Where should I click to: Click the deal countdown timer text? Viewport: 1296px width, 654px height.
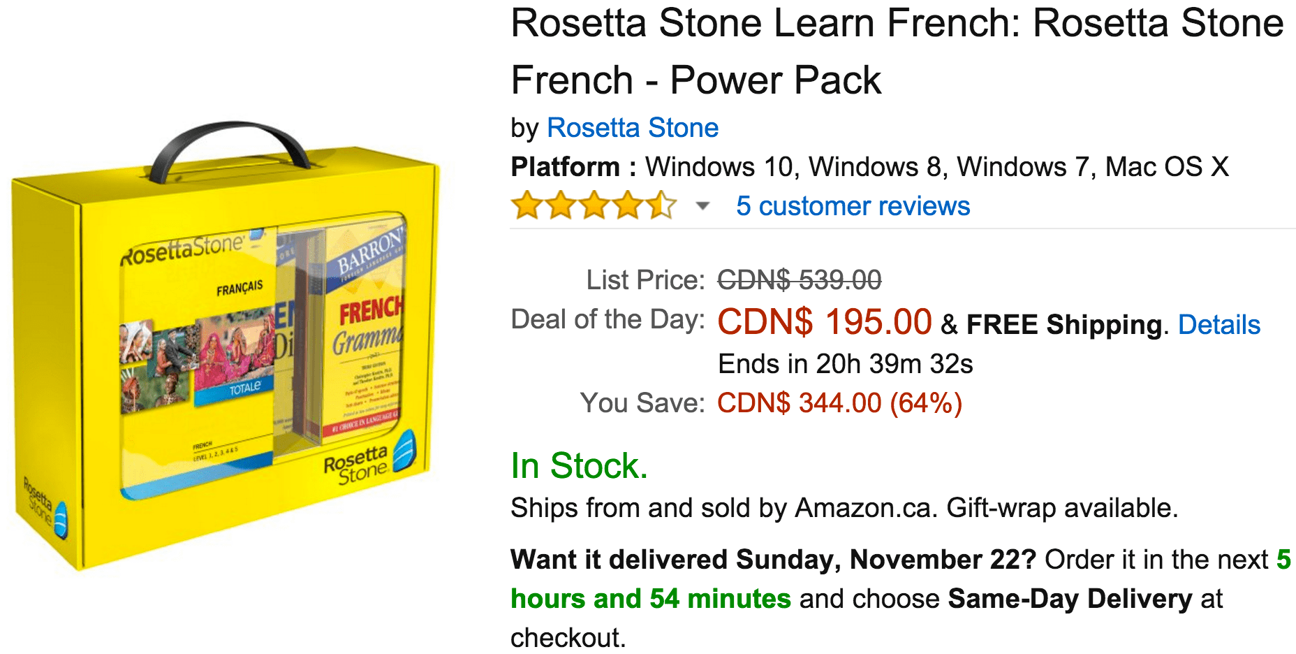click(x=846, y=363)
